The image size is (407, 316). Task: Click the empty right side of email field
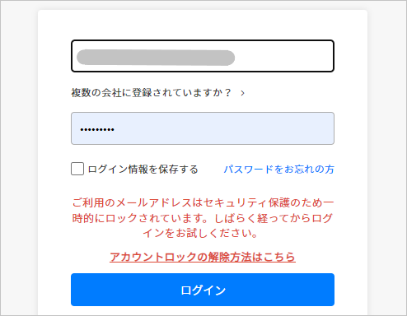coord(284,56)
